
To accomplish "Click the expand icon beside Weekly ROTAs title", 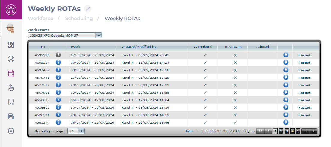I will [x=87, y=9].
